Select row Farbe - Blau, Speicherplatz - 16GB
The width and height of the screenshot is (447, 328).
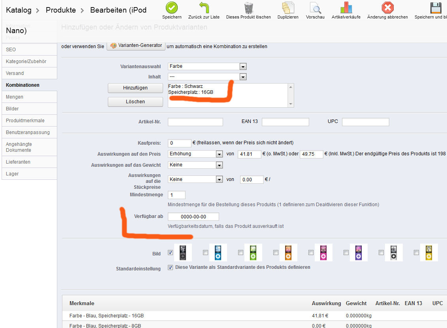click(254, 316)
